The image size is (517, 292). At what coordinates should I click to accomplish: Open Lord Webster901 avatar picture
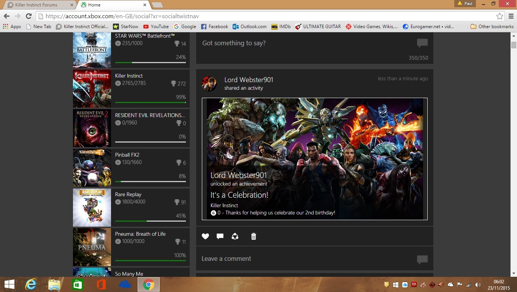(x=209, y=84)
